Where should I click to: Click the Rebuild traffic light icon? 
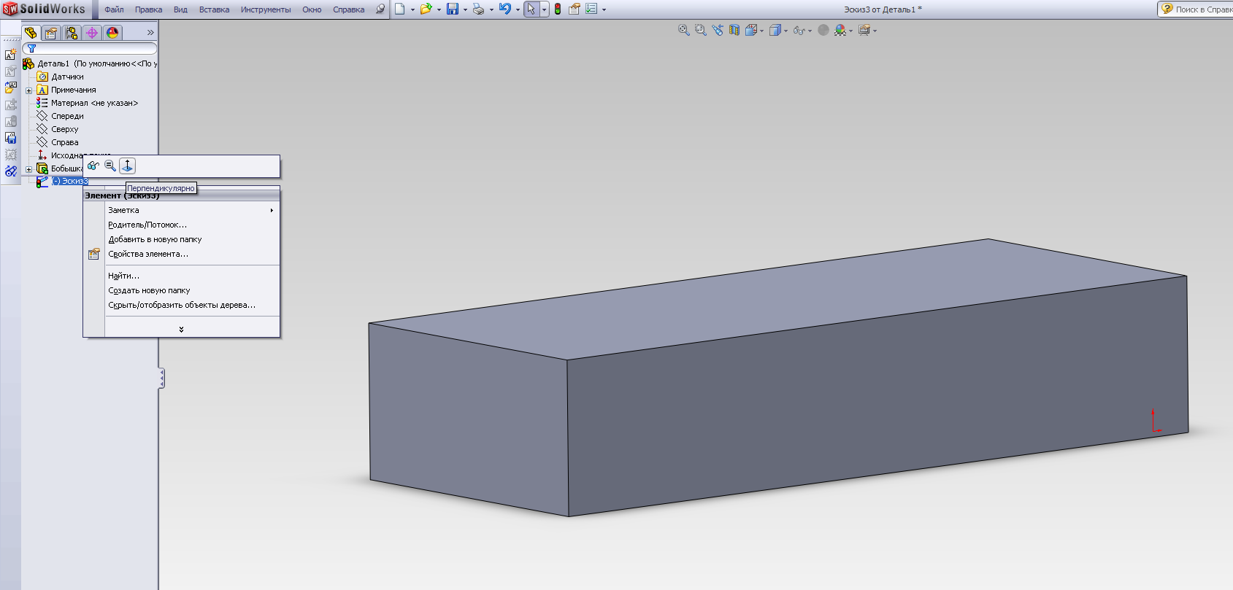coord(558,9)
